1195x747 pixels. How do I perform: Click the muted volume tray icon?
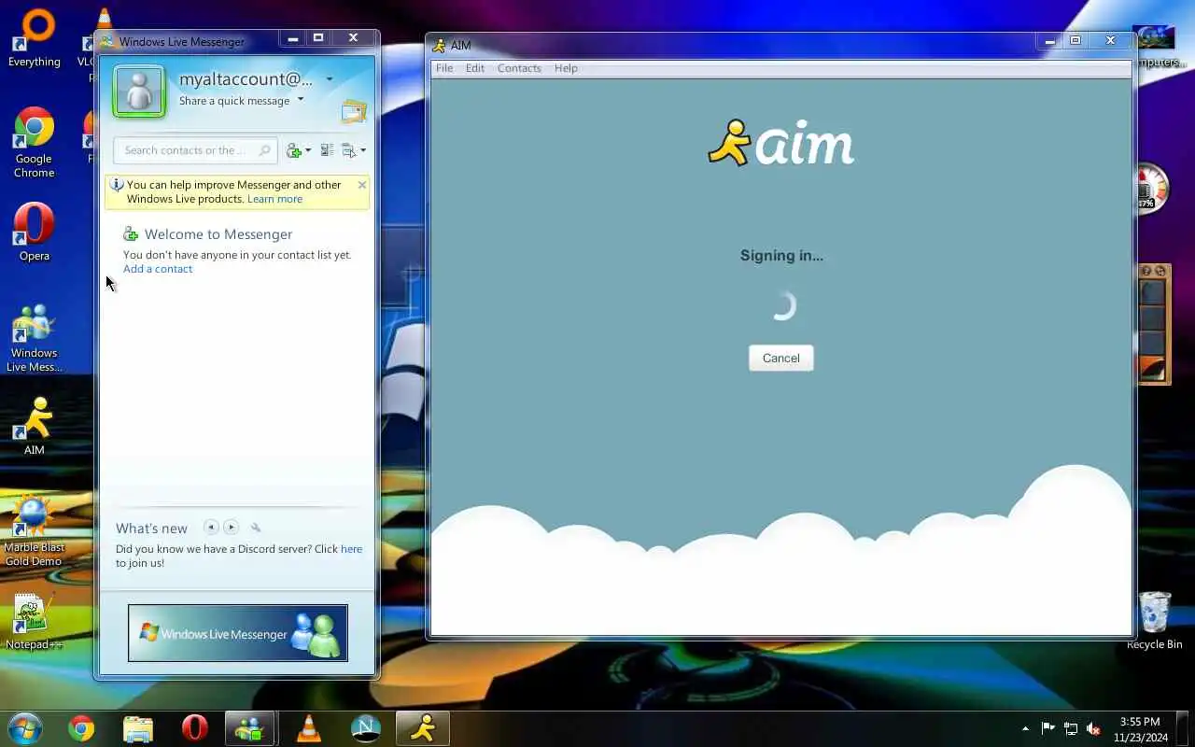pyautogui.click(x=1093, y=728)
